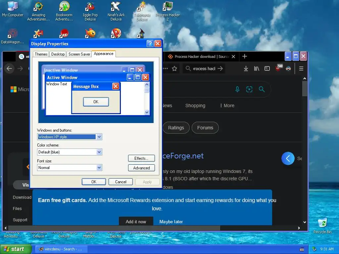Click the search go arrow in browser

[220, 69]
